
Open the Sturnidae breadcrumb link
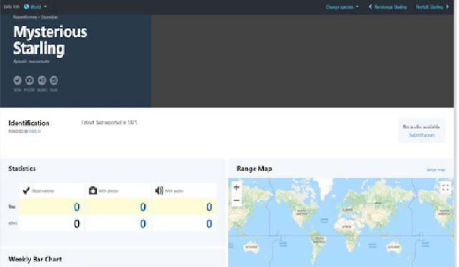point(49,17)
